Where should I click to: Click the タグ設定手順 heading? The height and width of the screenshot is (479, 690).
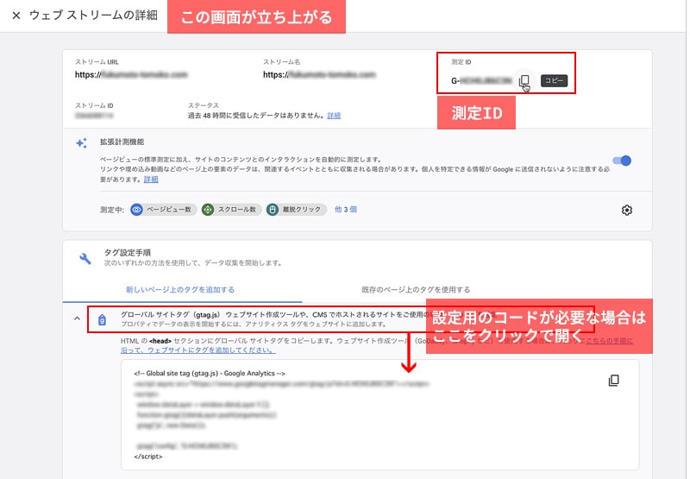click(127, 252)
